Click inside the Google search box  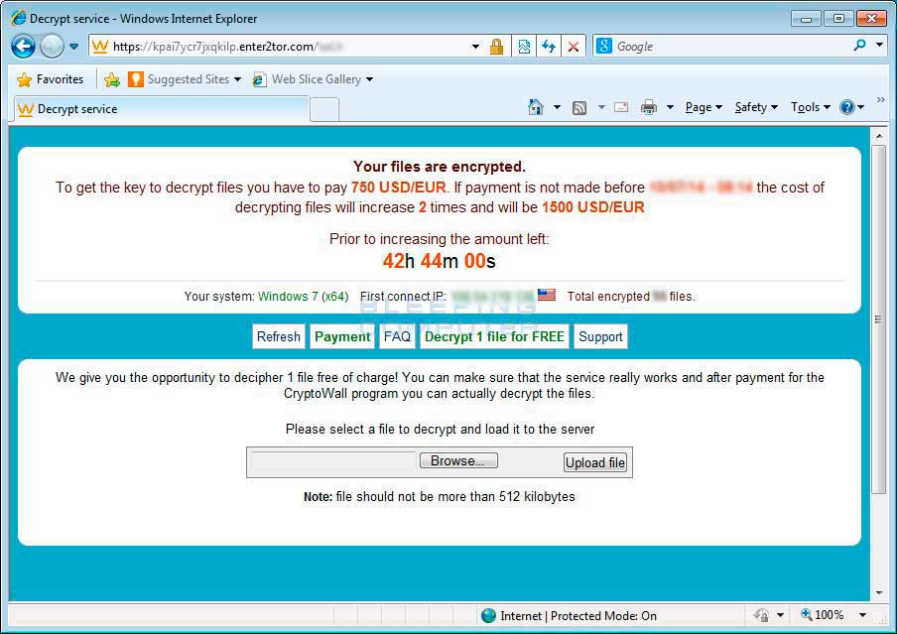[729, 47]
